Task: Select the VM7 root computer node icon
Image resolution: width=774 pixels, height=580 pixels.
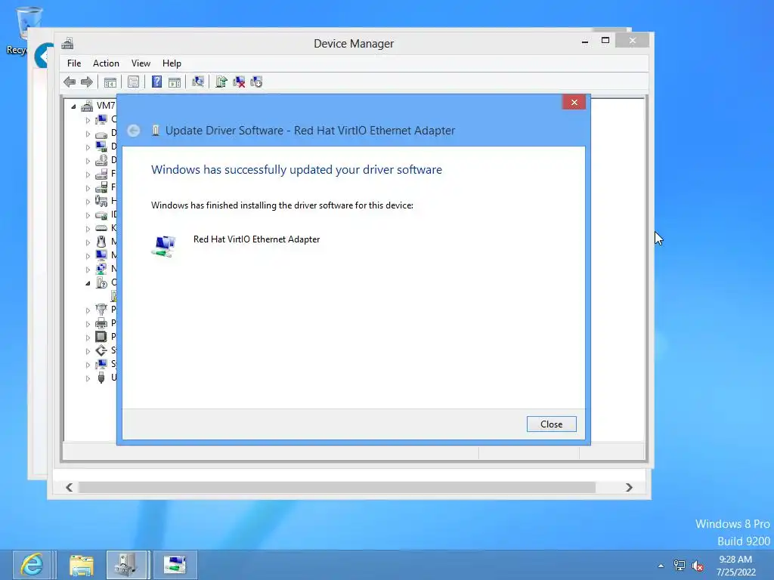Action: pyautogui.click(x=88, y=106)
